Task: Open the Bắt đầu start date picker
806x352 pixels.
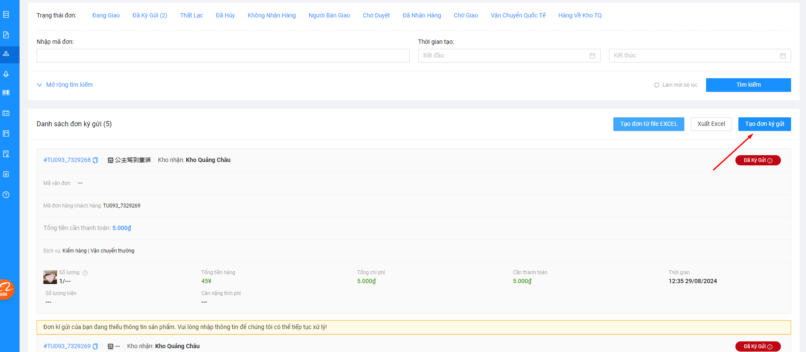Action: pos(509,56)
